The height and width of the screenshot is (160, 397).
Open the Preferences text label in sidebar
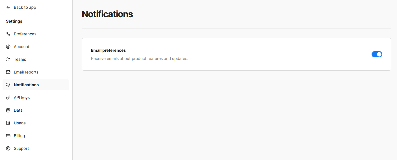[x=25, y=34]
